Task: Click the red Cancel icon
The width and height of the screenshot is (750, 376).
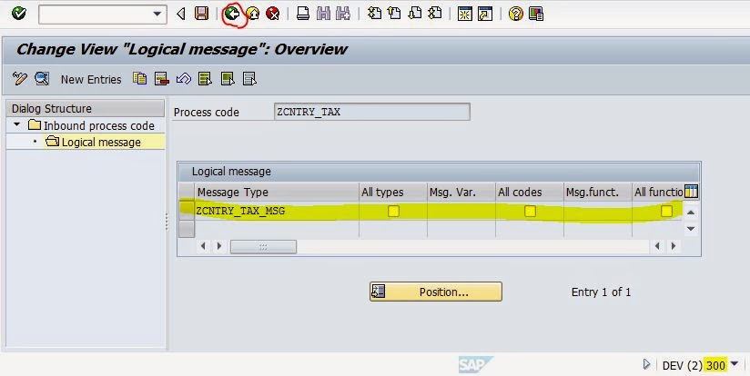Action: click(273, 14)
